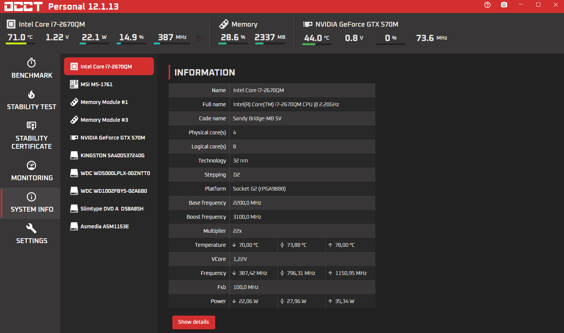This screenshot has height=333, width=564.
Task: Select NVIDIA GeForce GTX 570M device entry
Action: 109,138
